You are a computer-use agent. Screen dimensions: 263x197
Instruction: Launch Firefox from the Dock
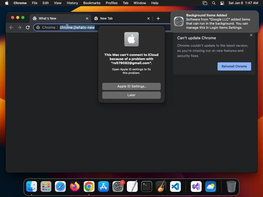[75, 186]
